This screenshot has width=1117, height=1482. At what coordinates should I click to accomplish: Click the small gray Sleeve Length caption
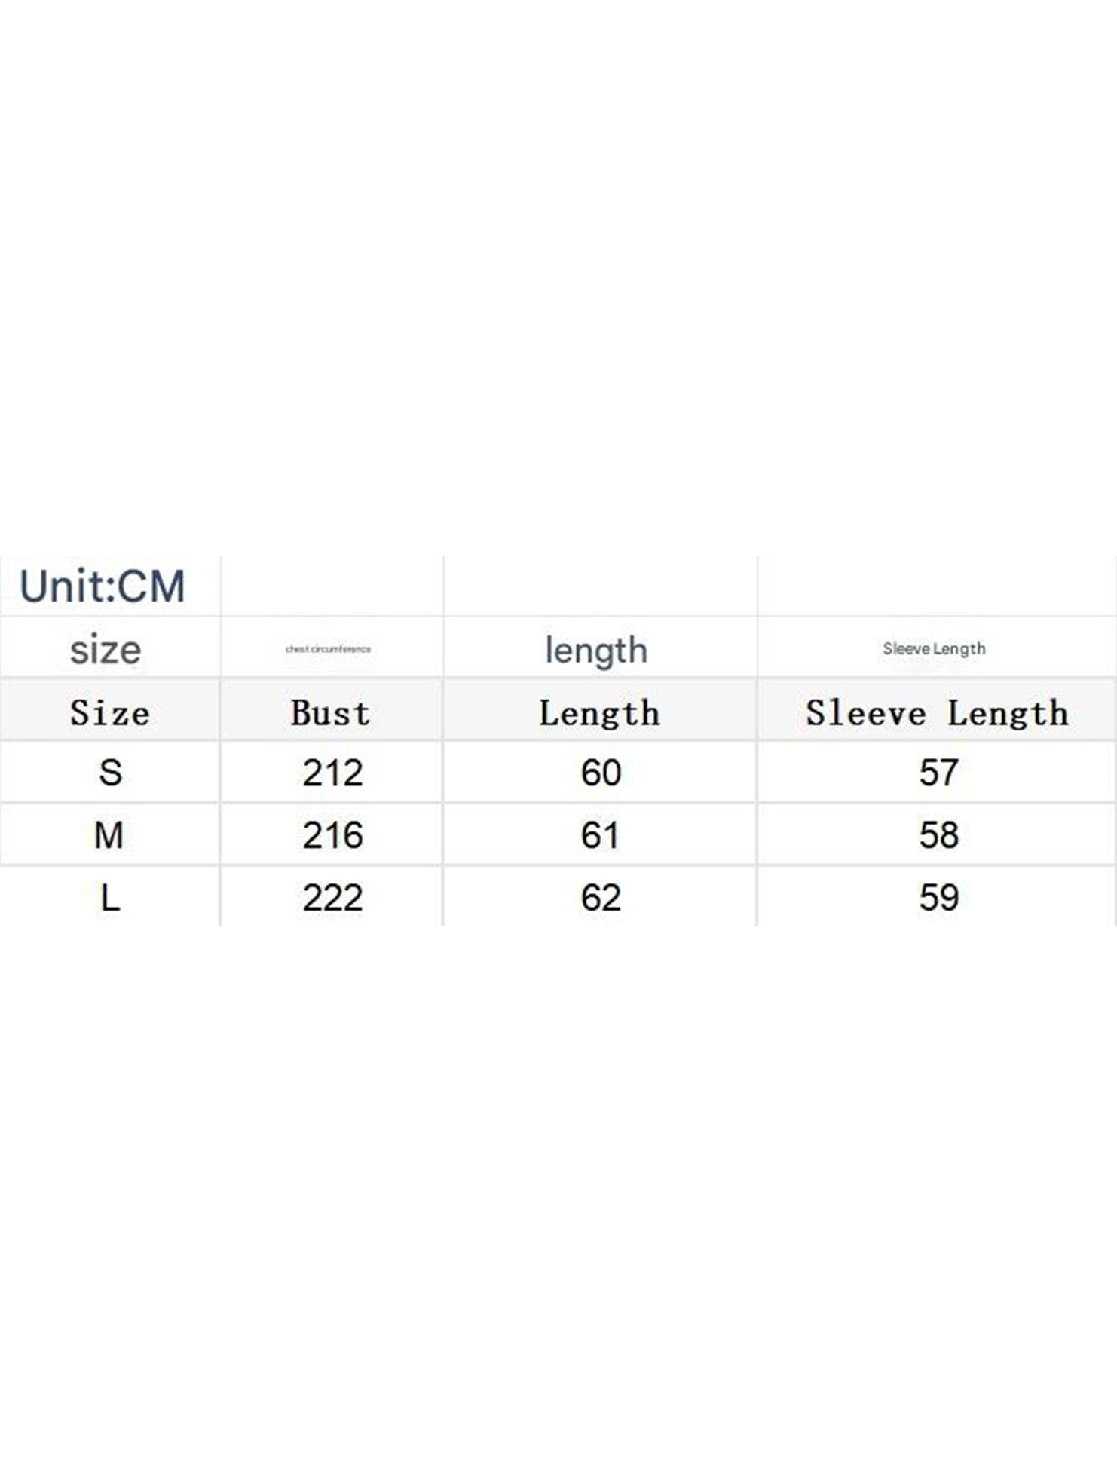click(934, 648)
